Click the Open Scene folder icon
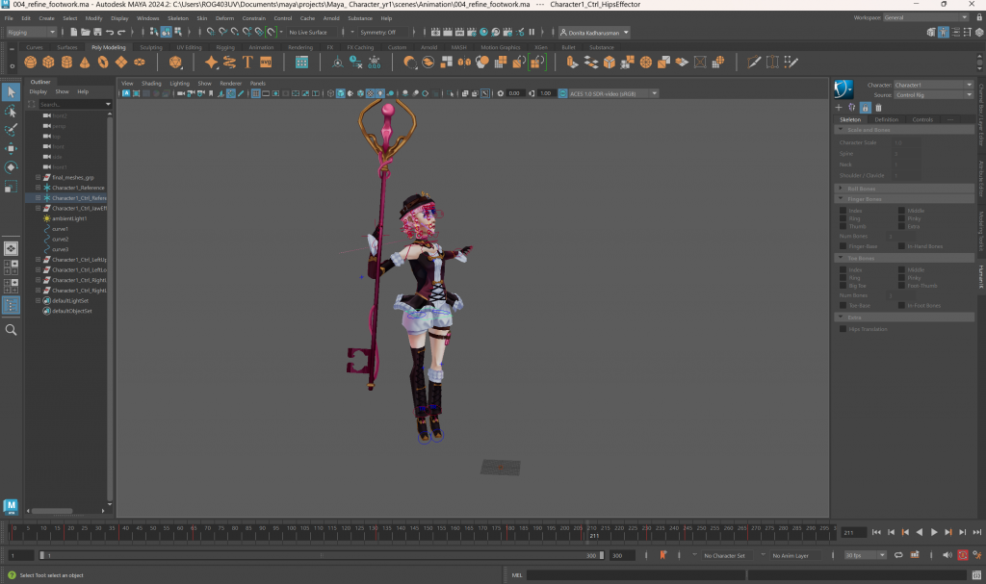The width and height of the screenshot is (986, 584). [x=86, y=32]
